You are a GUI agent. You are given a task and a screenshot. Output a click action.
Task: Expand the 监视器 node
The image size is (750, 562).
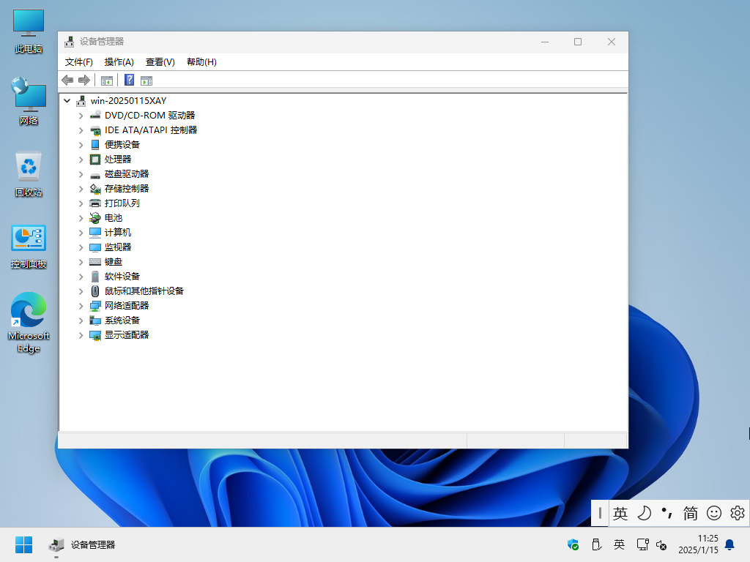81,247
